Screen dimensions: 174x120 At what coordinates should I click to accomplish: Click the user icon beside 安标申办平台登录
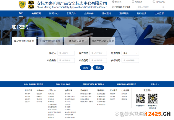pyautogui.click(x=113, y=7)
